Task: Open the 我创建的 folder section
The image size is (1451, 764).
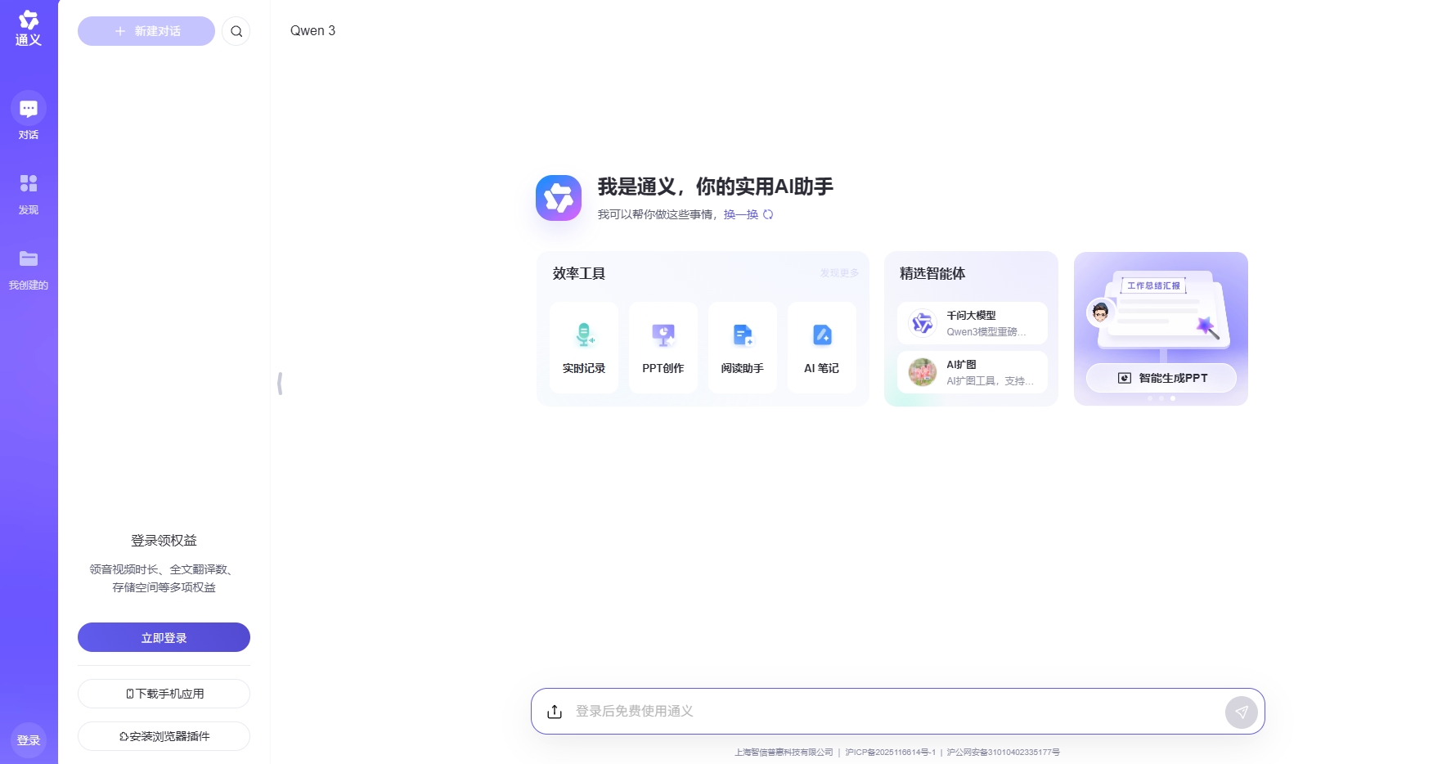Action: click(x=29, y=270)
